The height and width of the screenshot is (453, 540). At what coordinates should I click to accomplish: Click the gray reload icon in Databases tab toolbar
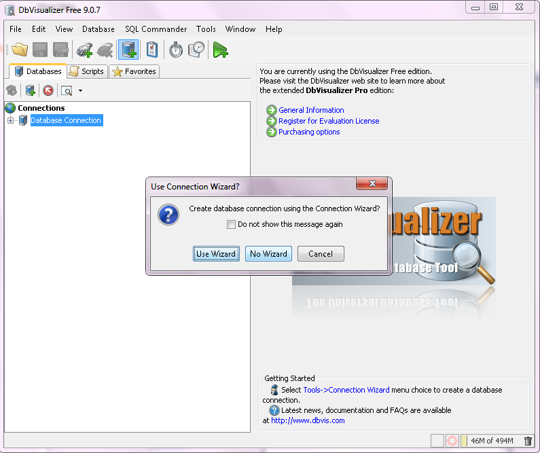12,90
